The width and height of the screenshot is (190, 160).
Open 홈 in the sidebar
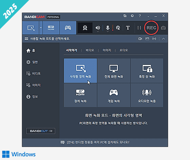31,51
